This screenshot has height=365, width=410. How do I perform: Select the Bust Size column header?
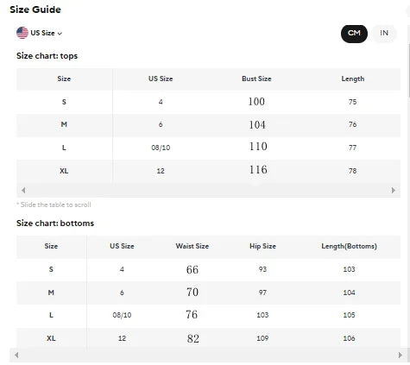(x=256, y=79)
